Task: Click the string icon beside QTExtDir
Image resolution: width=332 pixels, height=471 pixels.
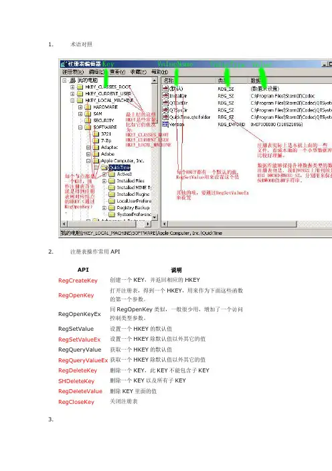Action: click(x=165, y=103)
